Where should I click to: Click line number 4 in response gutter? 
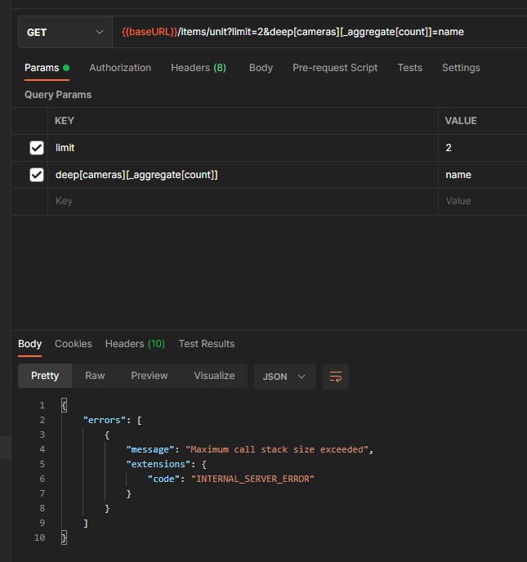pyautogui.click(x=42, y=449)
